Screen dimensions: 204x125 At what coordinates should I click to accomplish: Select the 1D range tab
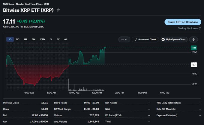tap(10, 39)
